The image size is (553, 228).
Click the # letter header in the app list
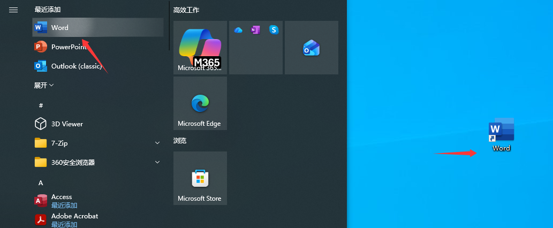tap(41, 105)
